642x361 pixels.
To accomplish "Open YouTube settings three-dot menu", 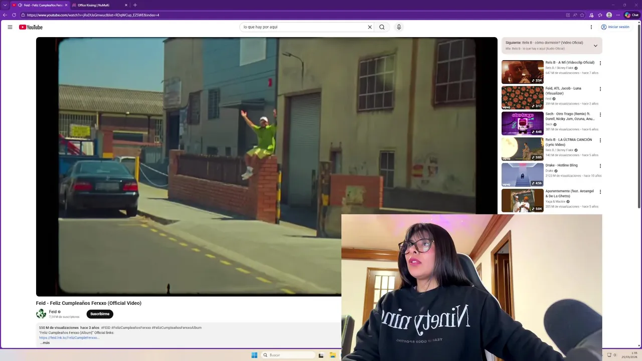I will point(591,27).
